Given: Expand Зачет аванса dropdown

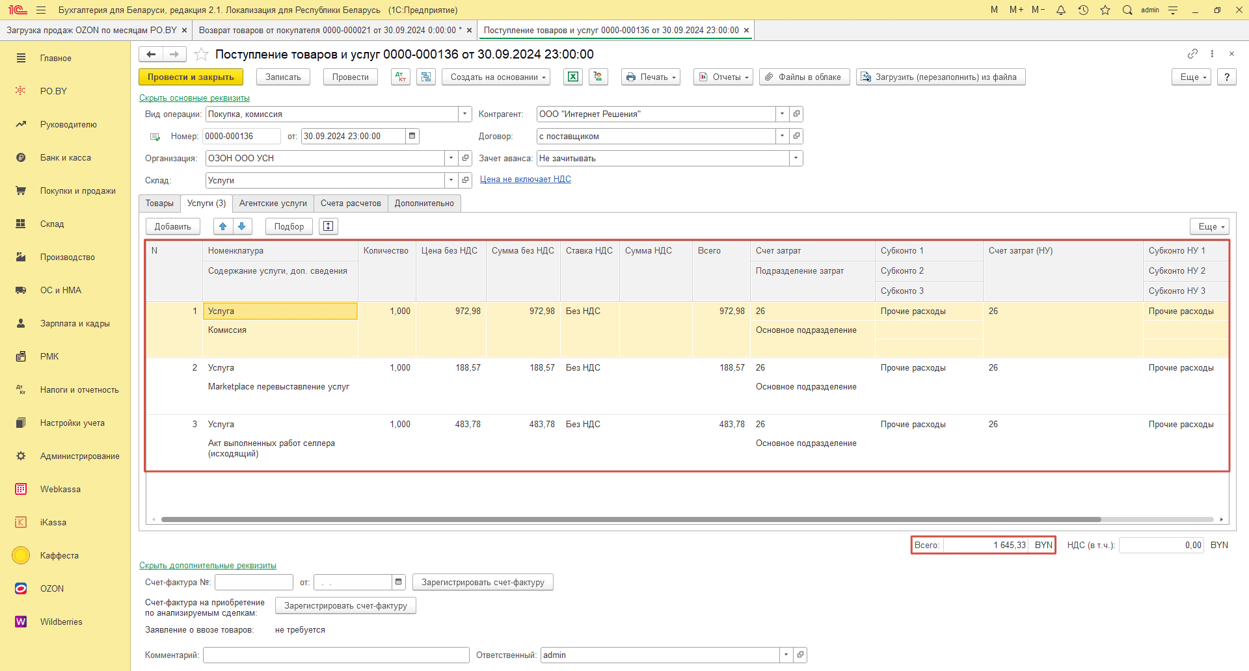Looking at the screenshot, I should coord(796,158).
